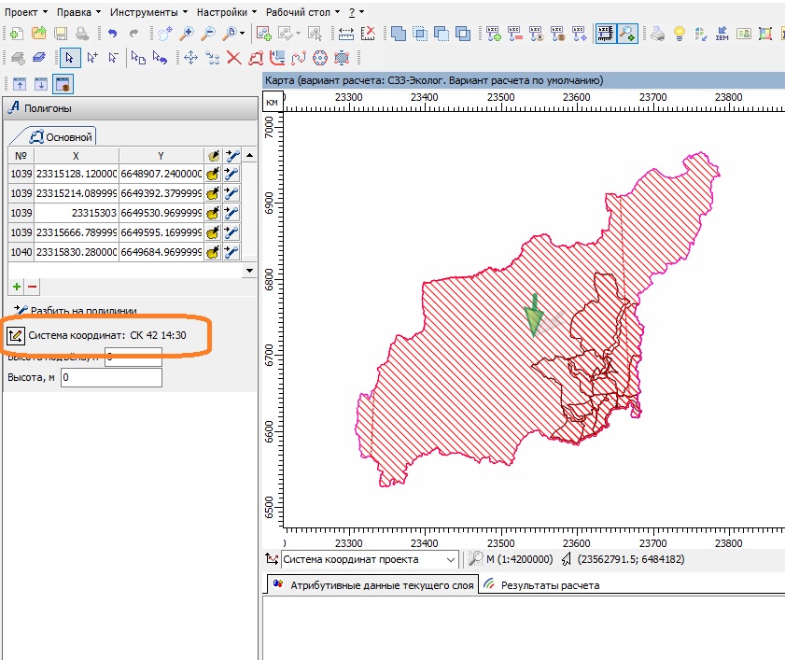Expand the zoom options dropdown arrow
This screenshot has height=660, width=785.
pos(243,34)
